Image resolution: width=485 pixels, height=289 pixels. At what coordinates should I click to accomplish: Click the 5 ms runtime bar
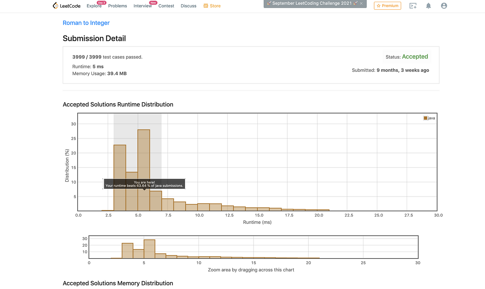pyautogui.click(x=144, y=170)
